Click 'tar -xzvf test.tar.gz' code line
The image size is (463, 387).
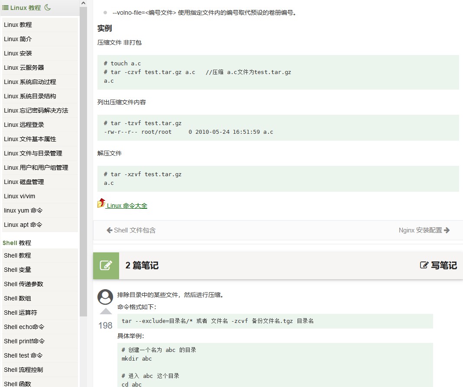point(142,174)
